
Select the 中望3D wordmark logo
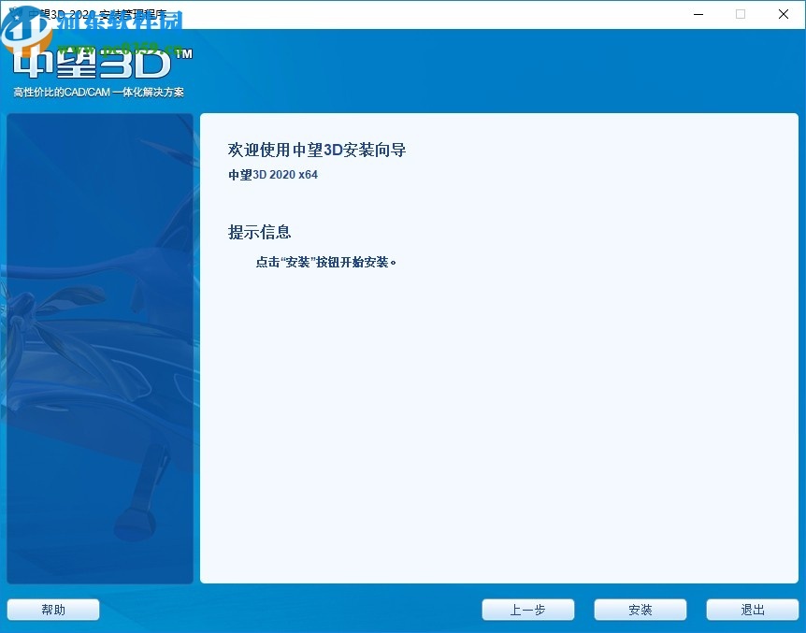tap(94, 65)
